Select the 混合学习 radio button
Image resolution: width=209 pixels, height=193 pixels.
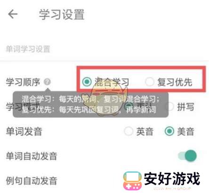[87, 82]
